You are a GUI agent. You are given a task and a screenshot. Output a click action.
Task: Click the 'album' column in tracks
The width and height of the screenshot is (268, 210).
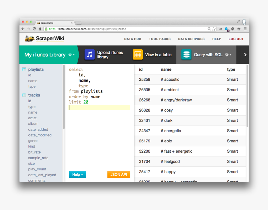point(33,124)
